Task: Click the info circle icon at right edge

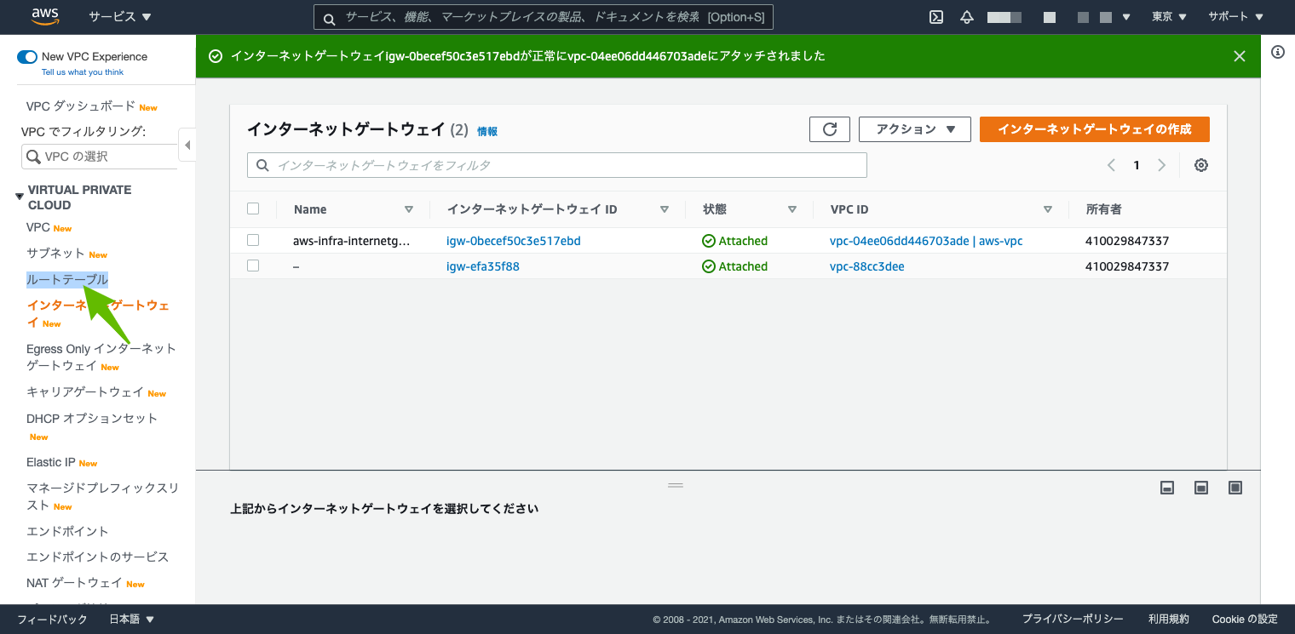Action: (1278, 52)
